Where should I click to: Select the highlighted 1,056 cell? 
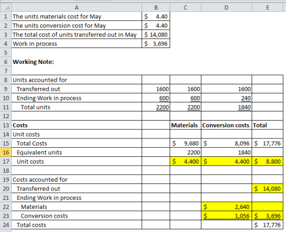[x=226, y=216]
